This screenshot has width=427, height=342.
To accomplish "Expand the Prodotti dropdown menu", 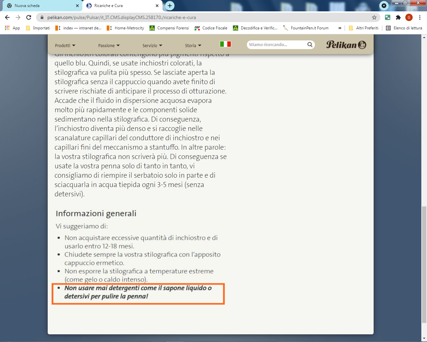I will point(65,45).
